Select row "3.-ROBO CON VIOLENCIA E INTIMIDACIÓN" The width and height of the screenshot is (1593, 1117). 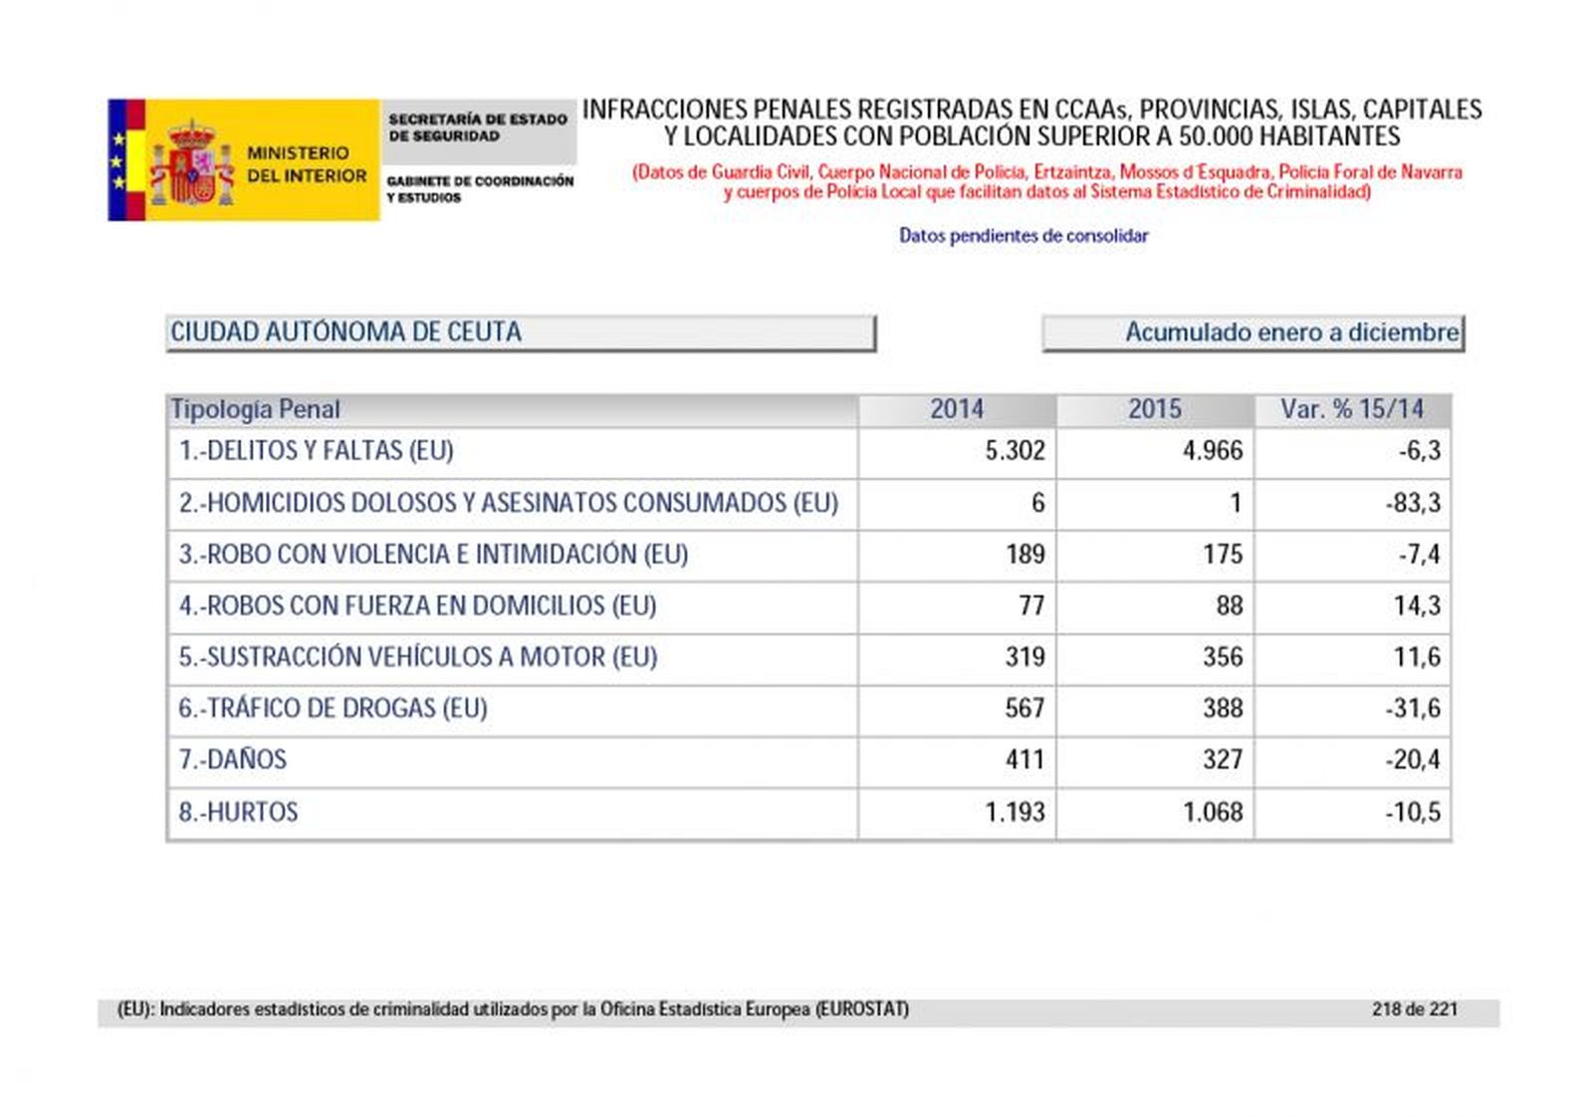(x=808, y=555)
